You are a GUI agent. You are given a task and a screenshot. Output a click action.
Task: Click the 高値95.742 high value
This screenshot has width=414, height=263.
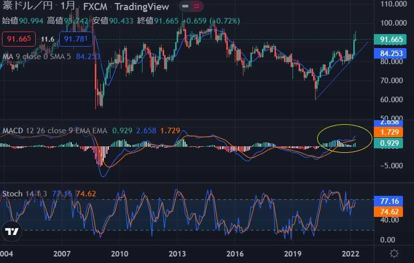tap(68, 21)
